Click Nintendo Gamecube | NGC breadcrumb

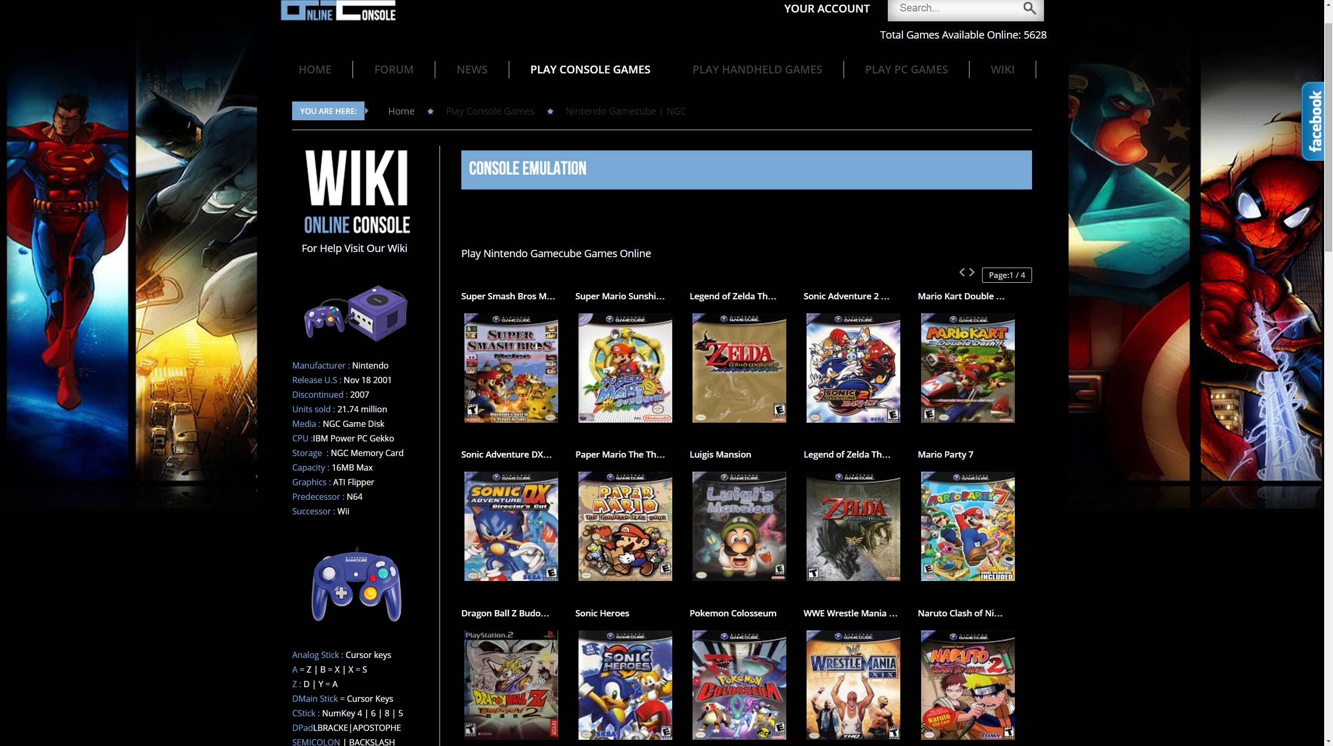625,111
